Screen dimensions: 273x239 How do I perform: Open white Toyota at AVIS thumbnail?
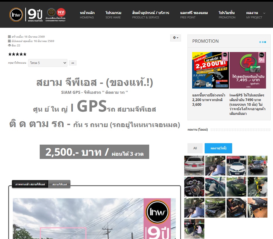coord(237,166)
